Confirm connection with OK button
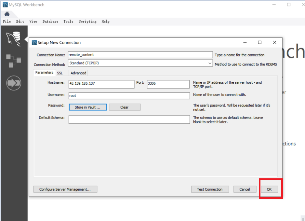The width and height of the screenshot is (305, 221). pos(270,189)
